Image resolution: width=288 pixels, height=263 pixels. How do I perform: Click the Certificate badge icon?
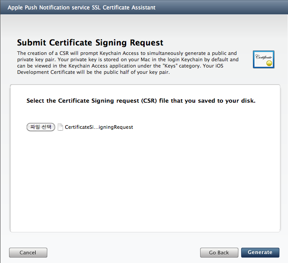pos(264,59)
